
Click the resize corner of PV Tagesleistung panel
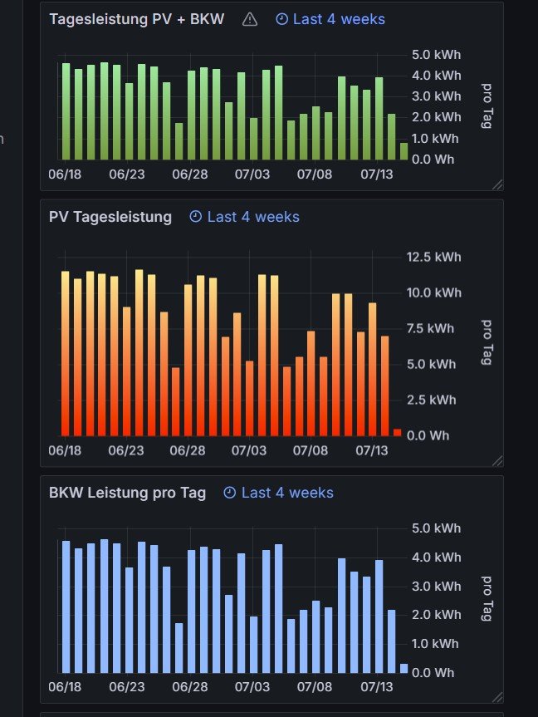point(497,460)
